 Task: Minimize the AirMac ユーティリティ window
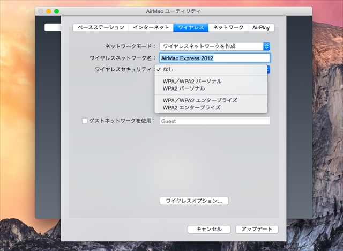click(49, 11)
